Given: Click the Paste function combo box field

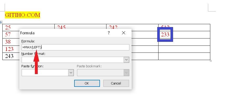Looking at the screenshot, I should pyautogui.click(x=45, y=73).
